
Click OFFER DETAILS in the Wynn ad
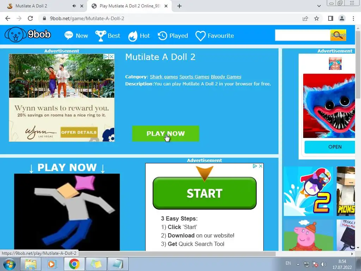tap(79, 132)
